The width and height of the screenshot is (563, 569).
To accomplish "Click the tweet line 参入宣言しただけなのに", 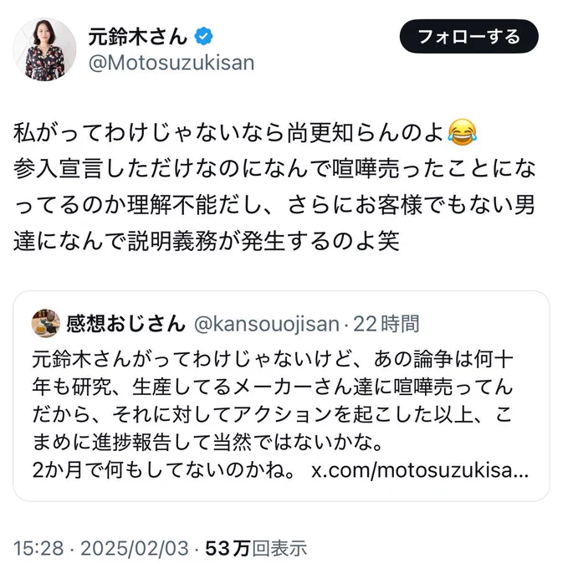I will [274, 169].
